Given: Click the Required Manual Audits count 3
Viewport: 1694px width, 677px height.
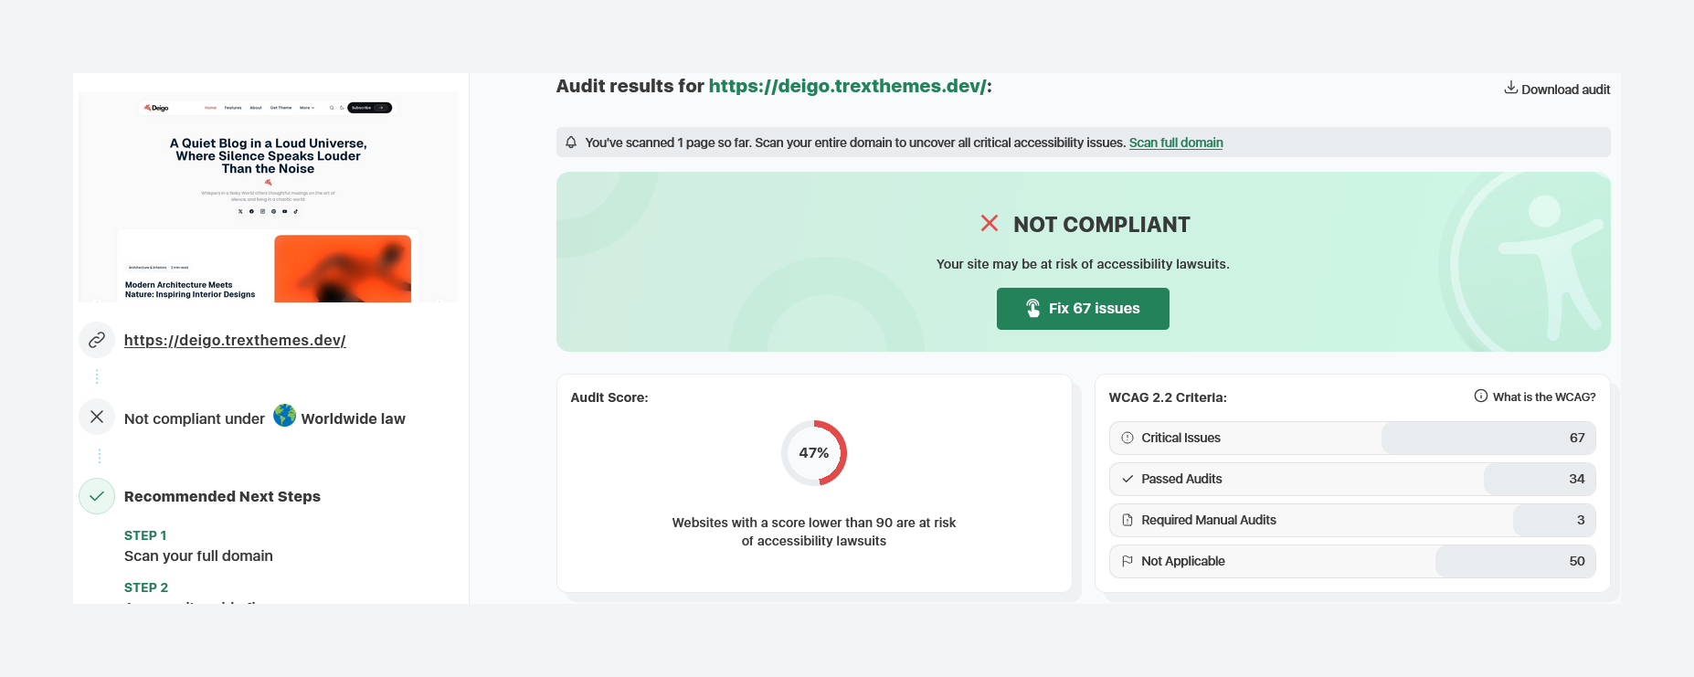Looking at the screenshot, I should (x=1581, y=520).
